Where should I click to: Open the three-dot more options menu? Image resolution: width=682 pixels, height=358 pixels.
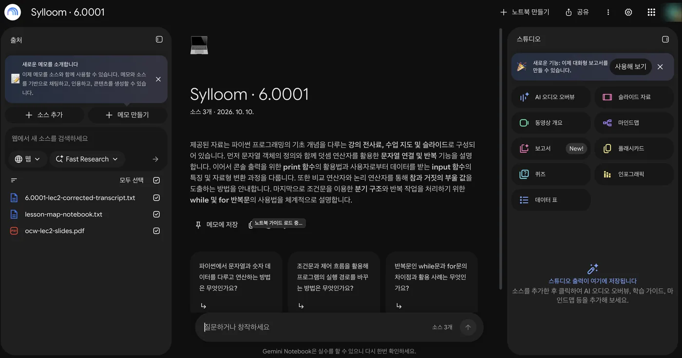tap(608, 12)
